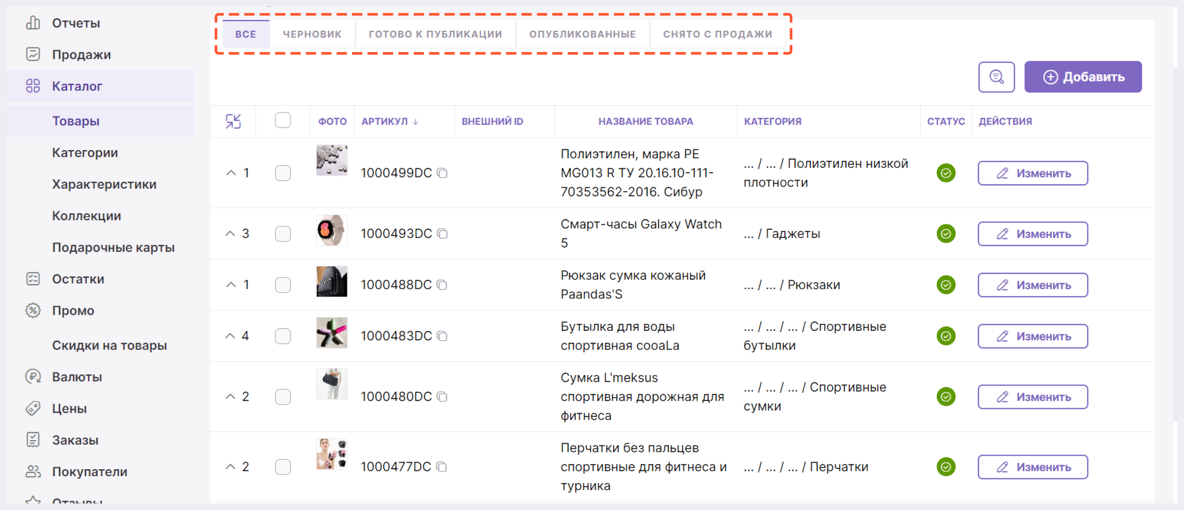This screenshot has height=510, width=1184.
Task: Click the Цены price tag icon
Action: click(x=33, y=408)
